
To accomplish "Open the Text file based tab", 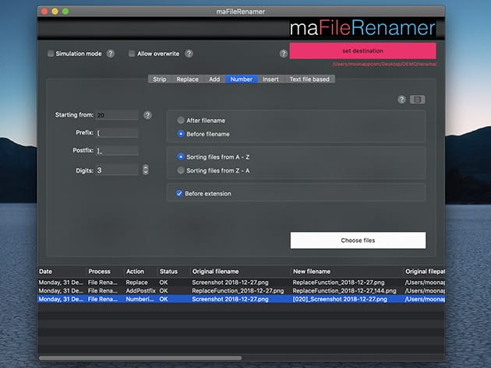I will click(309, 79).
